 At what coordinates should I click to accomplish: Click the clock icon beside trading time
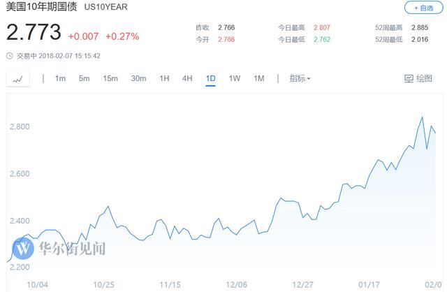(x=10, y=56)
